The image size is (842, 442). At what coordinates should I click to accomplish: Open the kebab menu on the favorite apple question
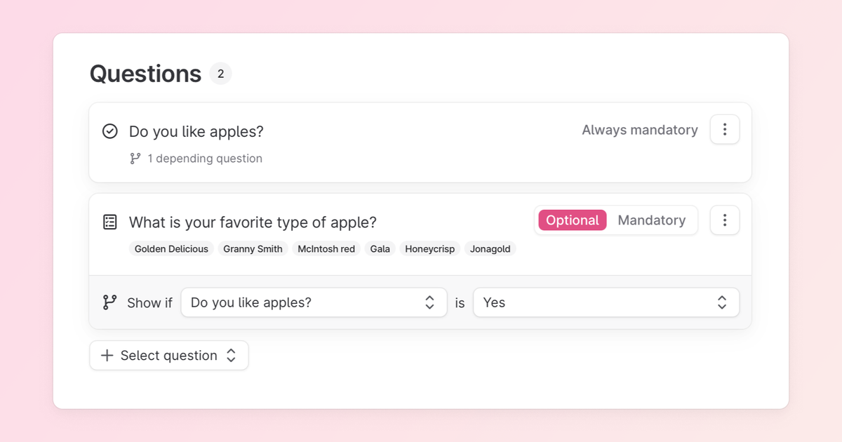724,220
